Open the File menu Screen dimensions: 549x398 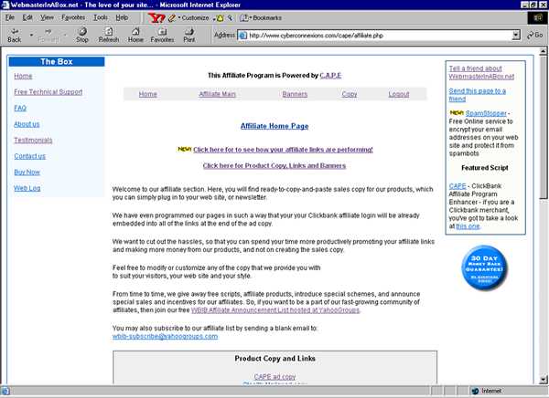coord(10,17)
